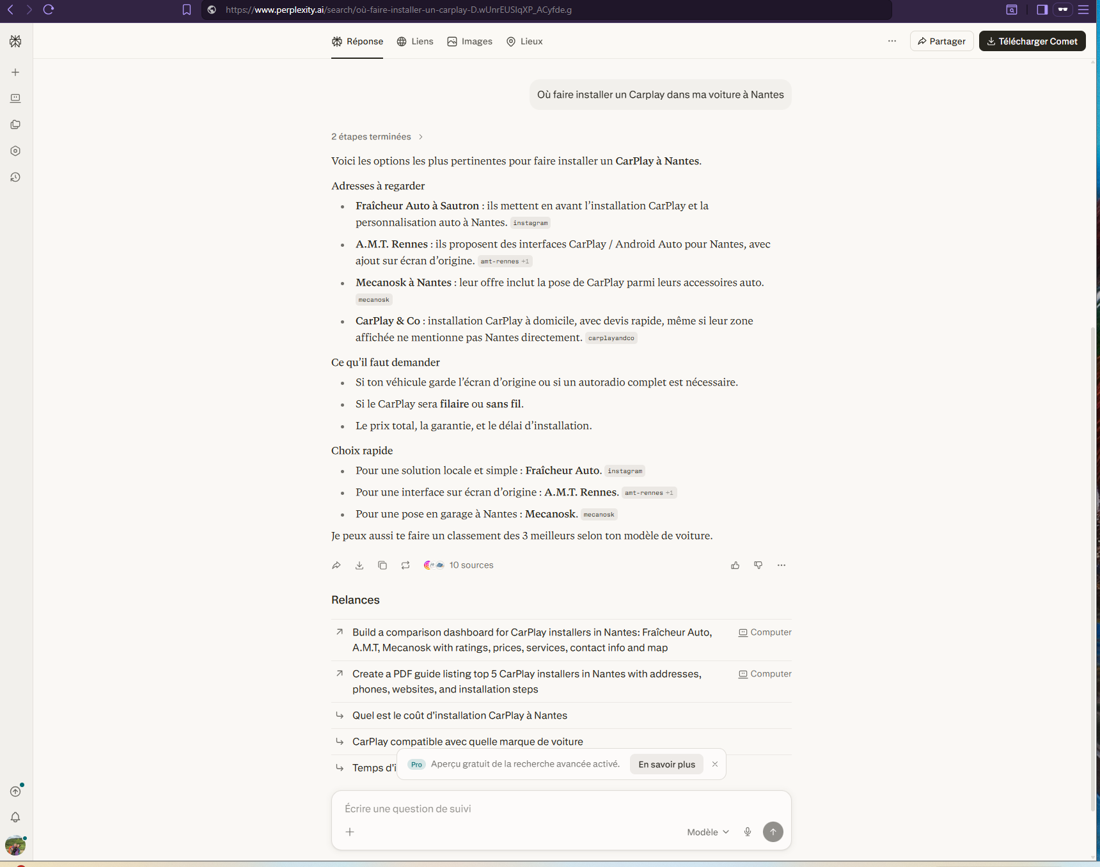Export the answer with the download icon
This screenshot has height=867, width=1100.
pyautogui.click(x=359, y=565)
